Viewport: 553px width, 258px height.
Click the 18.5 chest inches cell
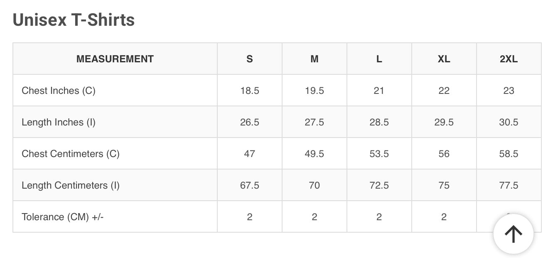pyautogui.click(x=249, y=91)
